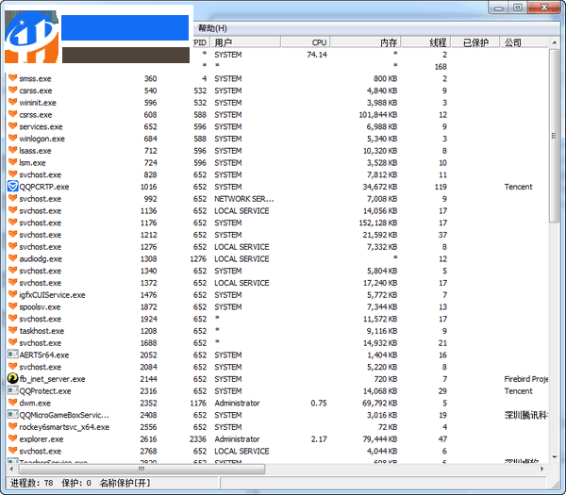The height and width of the screenshot is (495, 566).
Task: Click the 152,128 KB memory value
Action: point(377,223)
